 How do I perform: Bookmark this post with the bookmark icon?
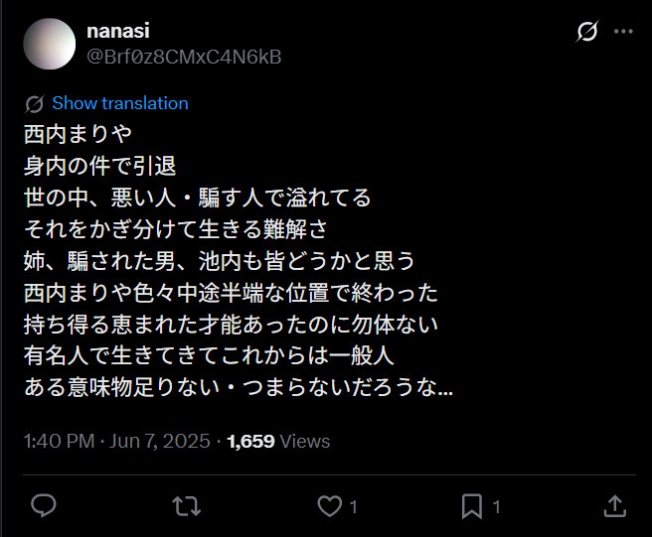[472, 506]
